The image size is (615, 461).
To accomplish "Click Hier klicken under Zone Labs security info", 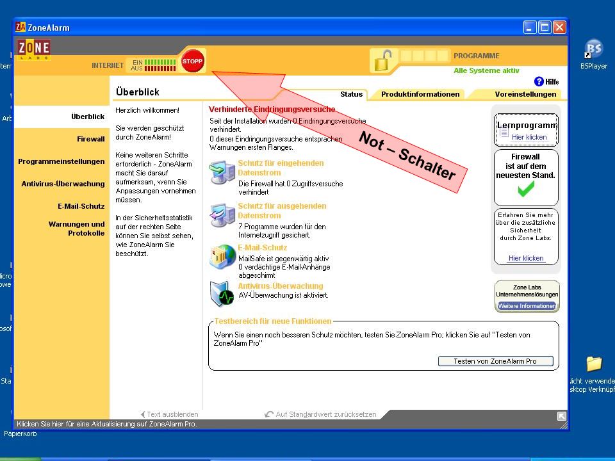I will click(525, 258).
